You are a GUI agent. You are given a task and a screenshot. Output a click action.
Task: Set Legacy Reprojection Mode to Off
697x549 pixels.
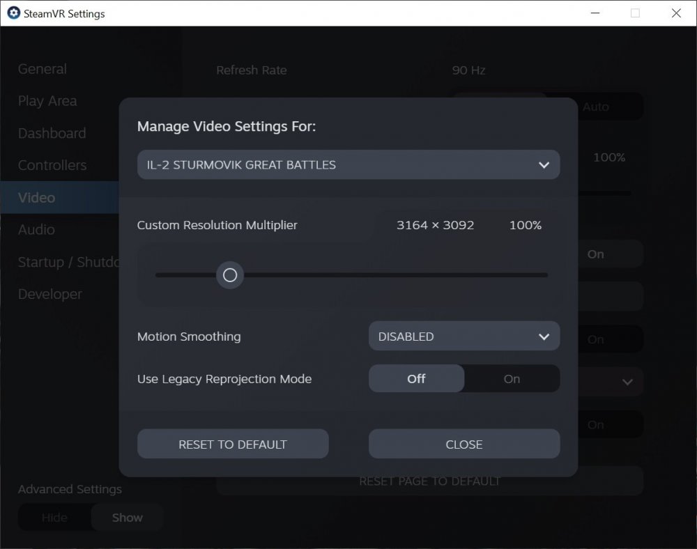pos(415,378)
